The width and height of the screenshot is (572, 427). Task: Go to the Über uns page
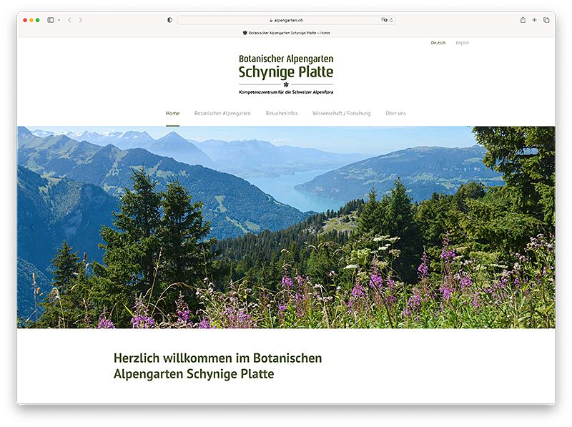coord(395,113)
